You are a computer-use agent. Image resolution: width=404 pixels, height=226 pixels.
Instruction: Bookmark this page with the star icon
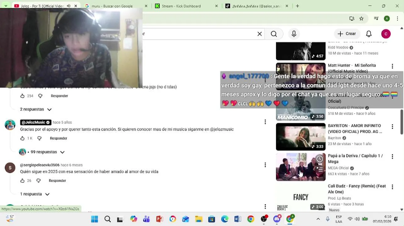tap(361, 19)
